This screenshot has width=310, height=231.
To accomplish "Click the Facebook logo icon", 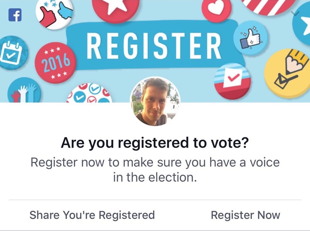I will tap(15, 15).
